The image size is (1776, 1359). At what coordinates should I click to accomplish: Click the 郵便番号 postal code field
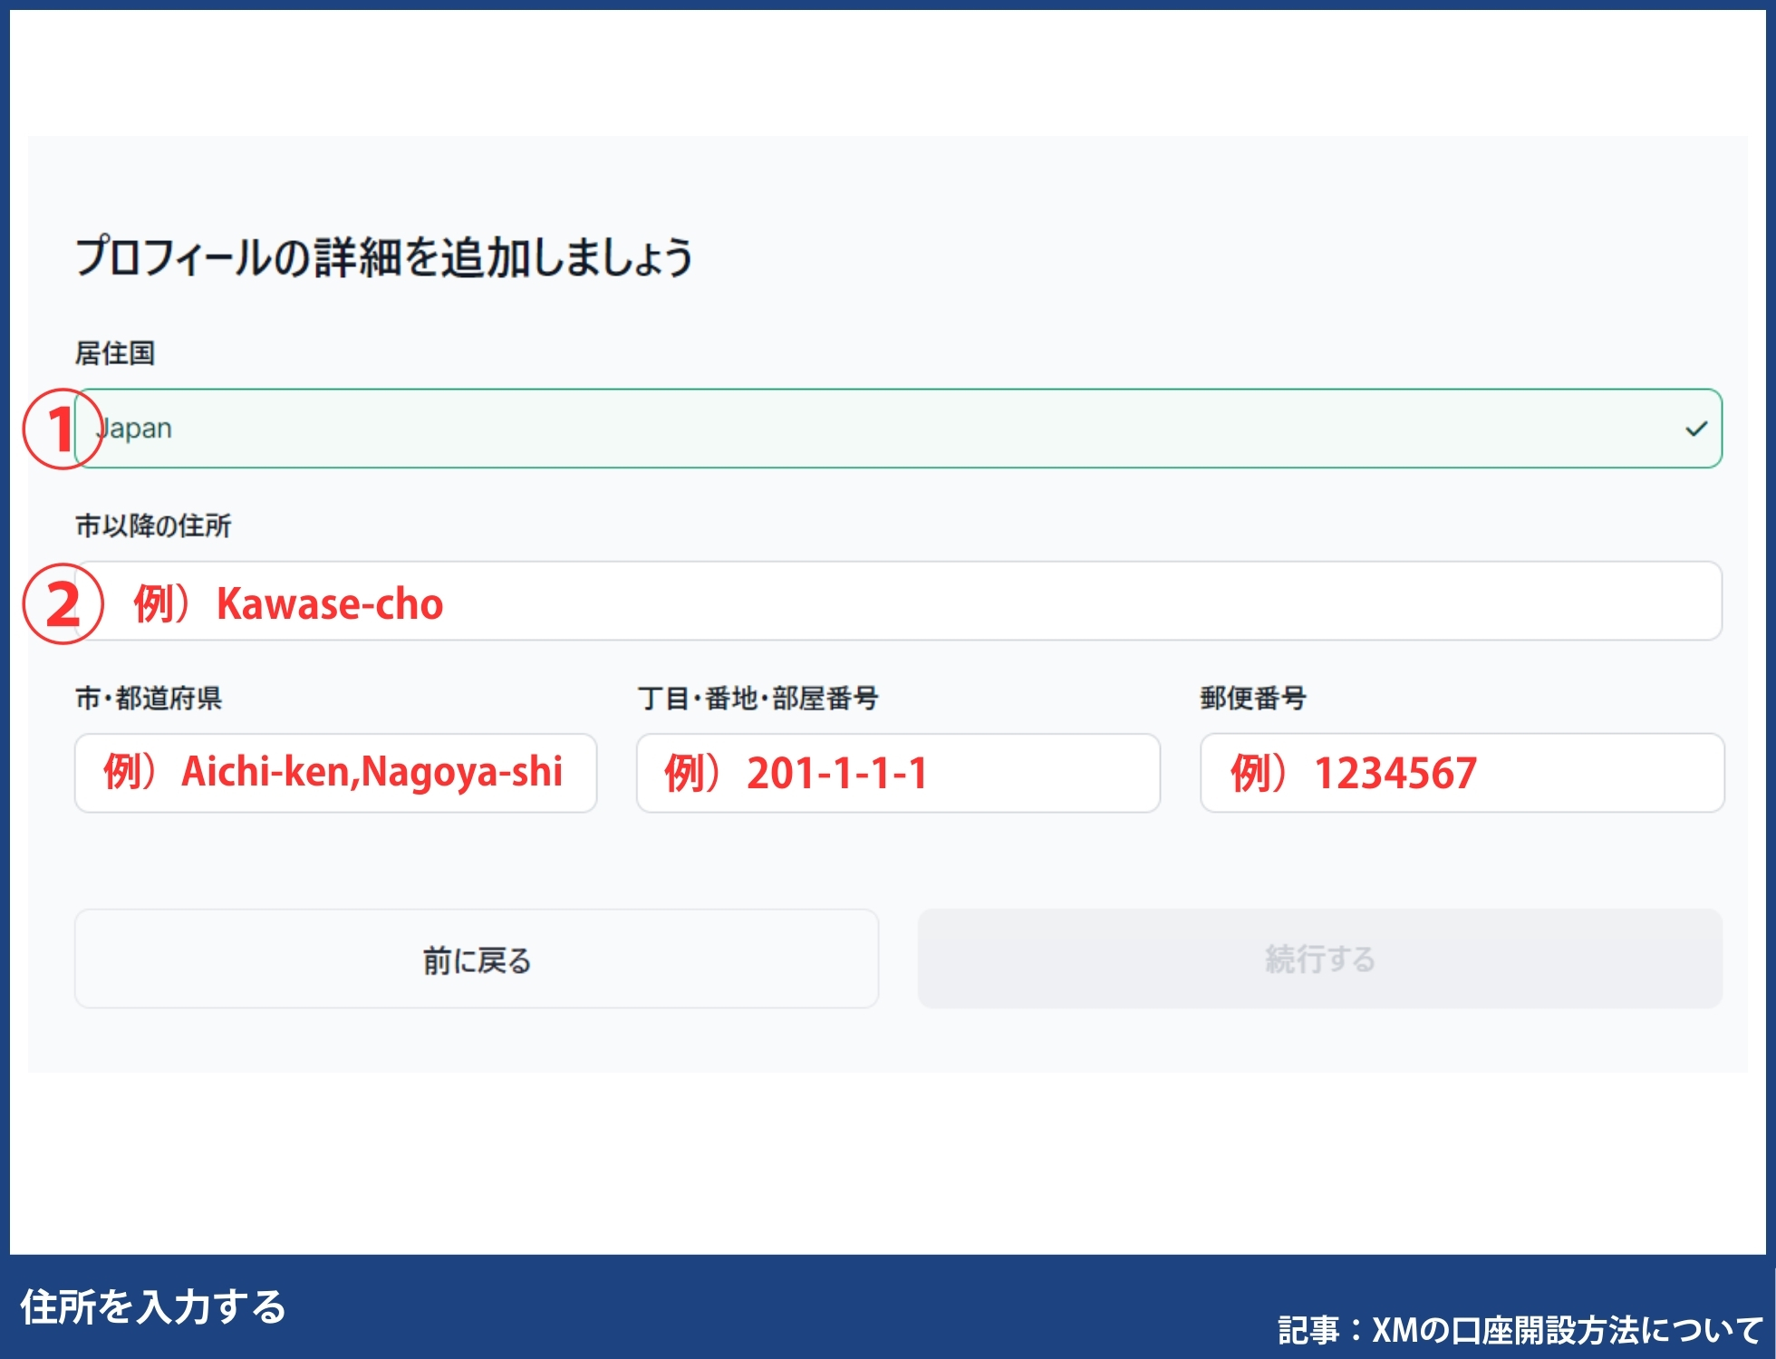(1462, 773)
